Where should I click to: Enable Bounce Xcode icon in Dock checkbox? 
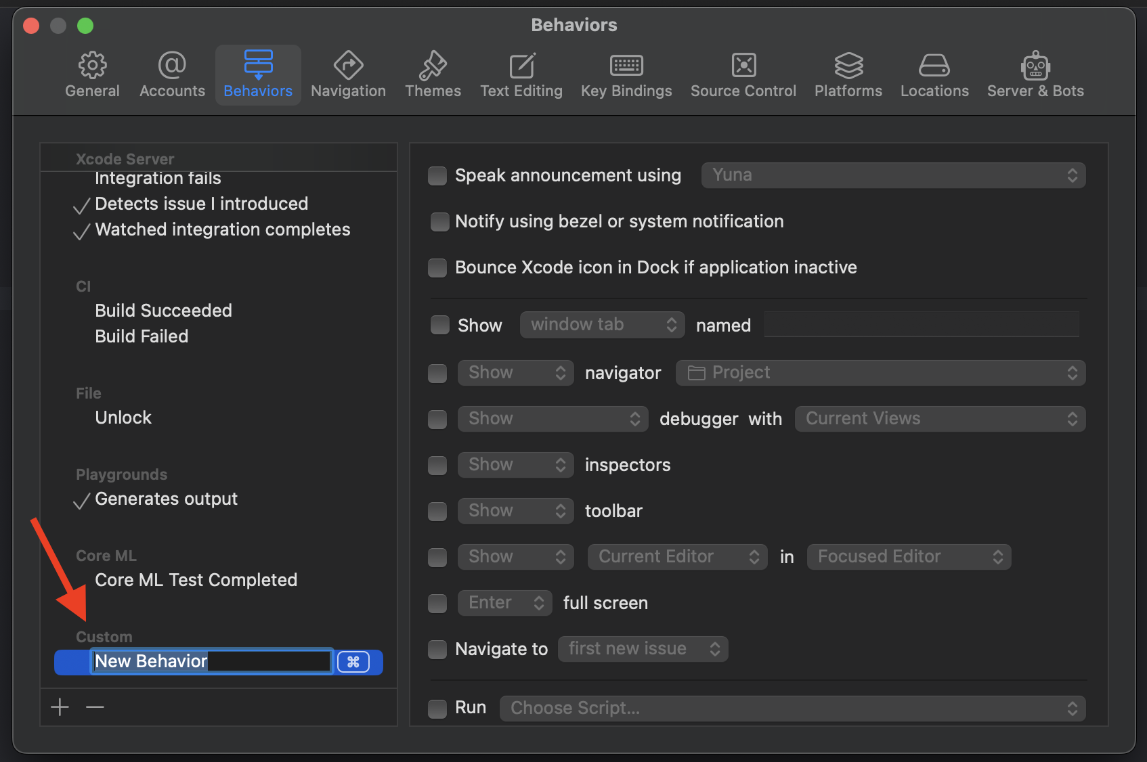(437, 268)
